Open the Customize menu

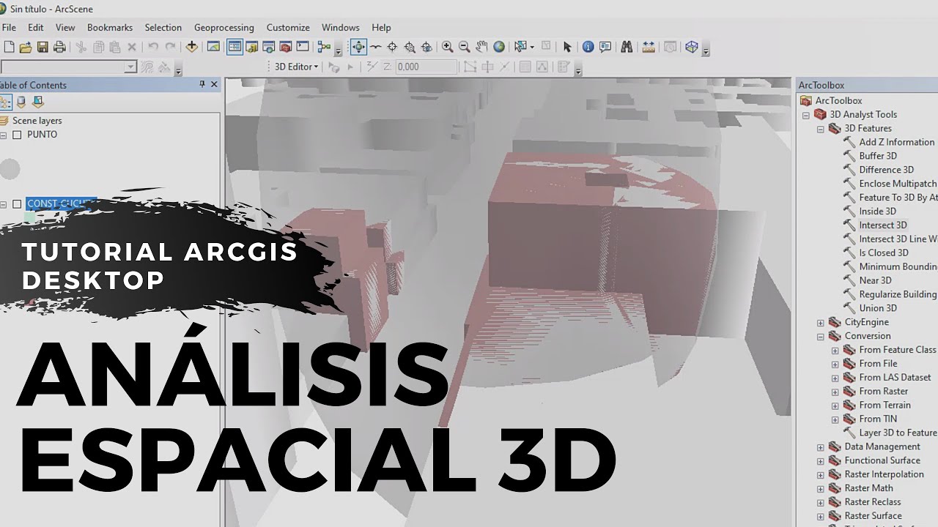pos(288,27)
